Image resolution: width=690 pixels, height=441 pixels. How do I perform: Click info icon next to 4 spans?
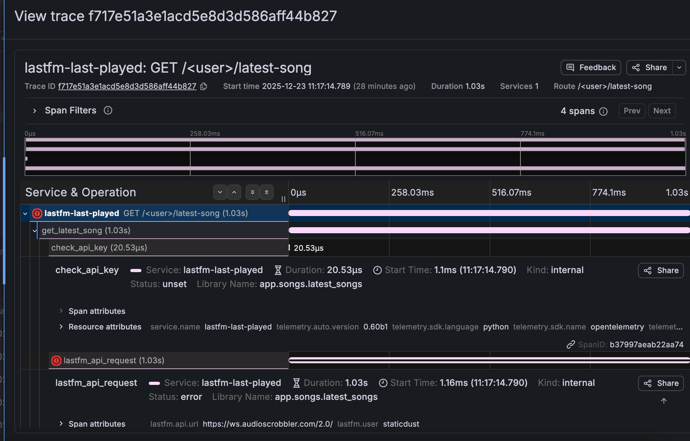click(603, 111)
